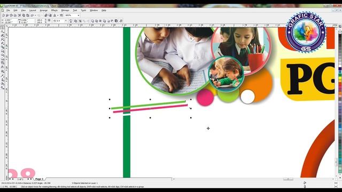Click the Copy icon
The height and width of the screenshot is (192, 342).
(24, 15)
